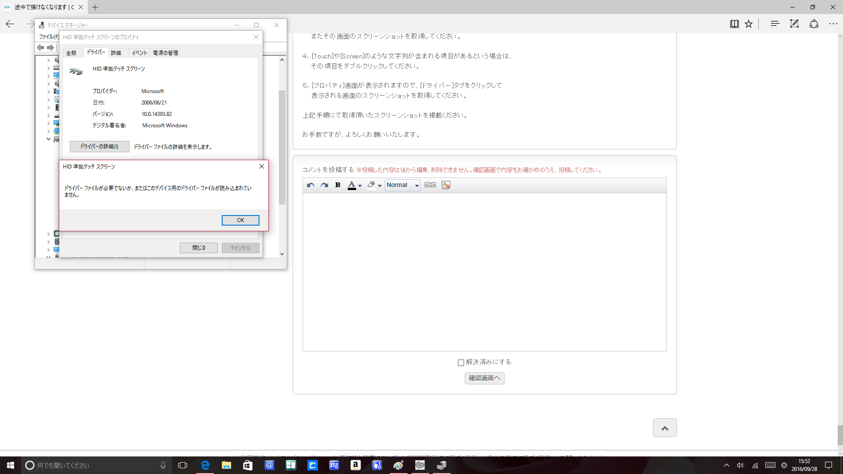
Task: Click the redo icon in comment editor
Action: tap(324, 185)
